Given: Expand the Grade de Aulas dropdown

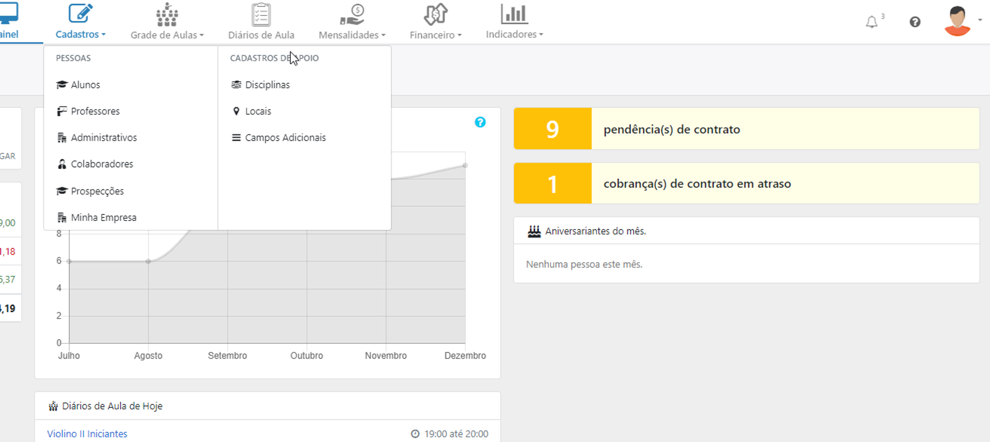Looking at the screenshot, I should tap(167, 35).
